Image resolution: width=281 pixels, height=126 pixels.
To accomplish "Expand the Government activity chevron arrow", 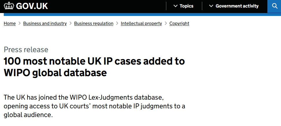I will [x=211, y=6].
